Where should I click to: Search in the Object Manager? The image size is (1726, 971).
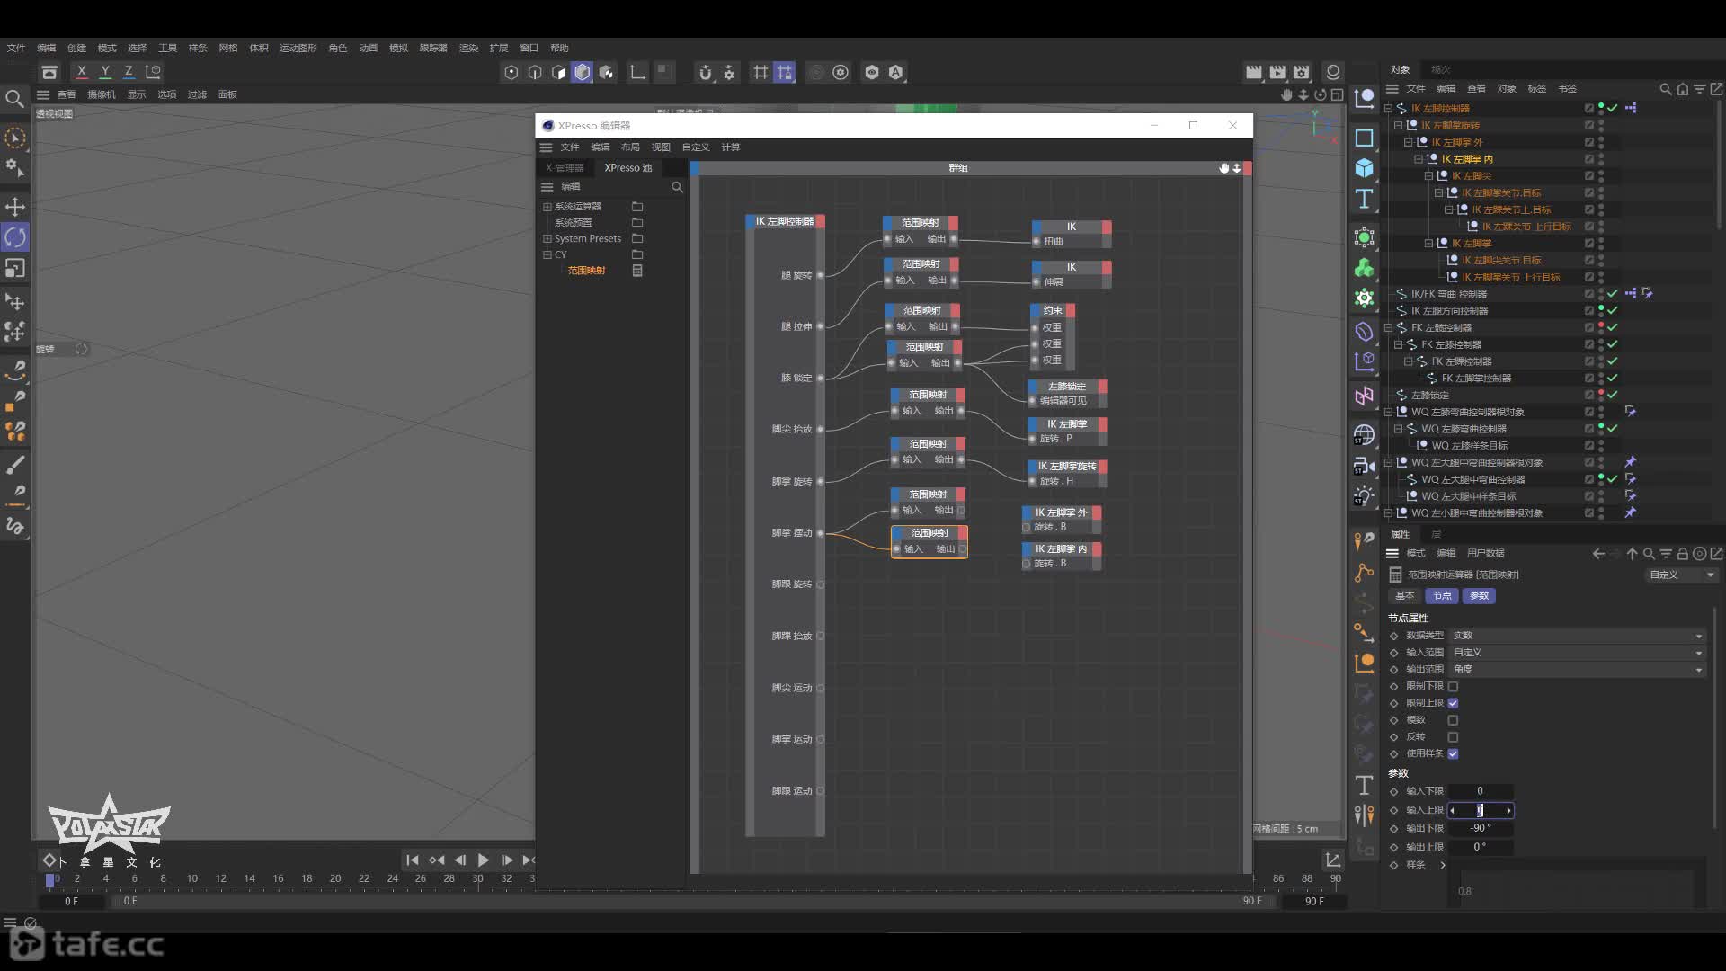tap(1665, 89)
